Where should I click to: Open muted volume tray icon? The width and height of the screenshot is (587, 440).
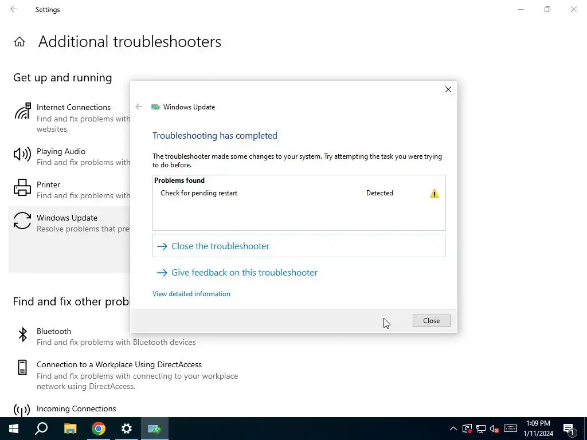click(x=495, y=429)
